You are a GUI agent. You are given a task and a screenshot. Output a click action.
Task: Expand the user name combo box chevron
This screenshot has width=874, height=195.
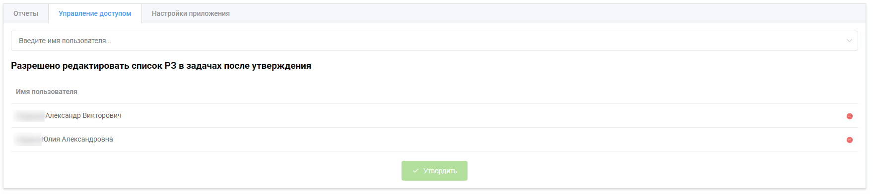849,41
